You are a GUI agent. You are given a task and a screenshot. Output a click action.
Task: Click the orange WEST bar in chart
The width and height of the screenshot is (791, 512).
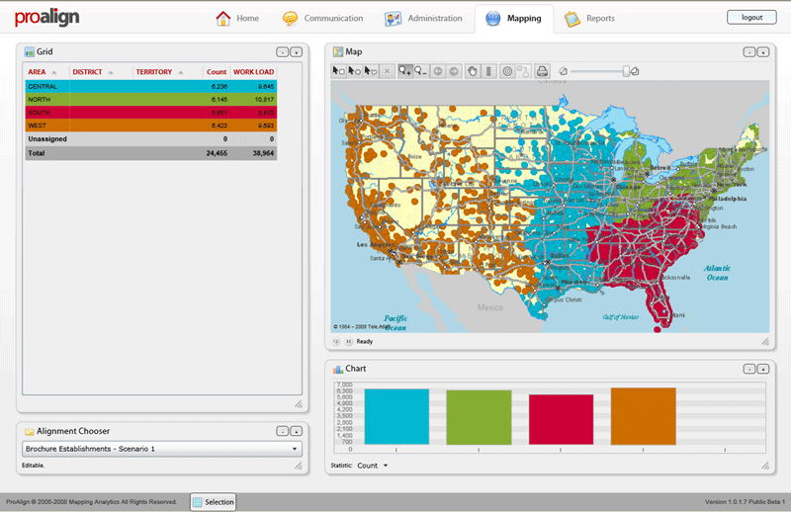[x=644, y=416]
